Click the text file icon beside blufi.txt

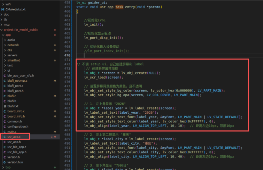5,106
